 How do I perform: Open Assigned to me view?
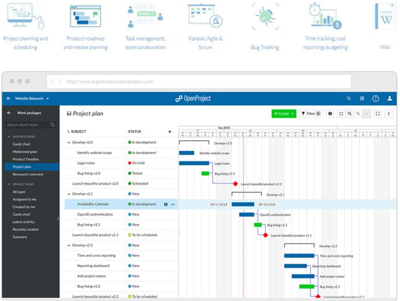pos(24,199)
